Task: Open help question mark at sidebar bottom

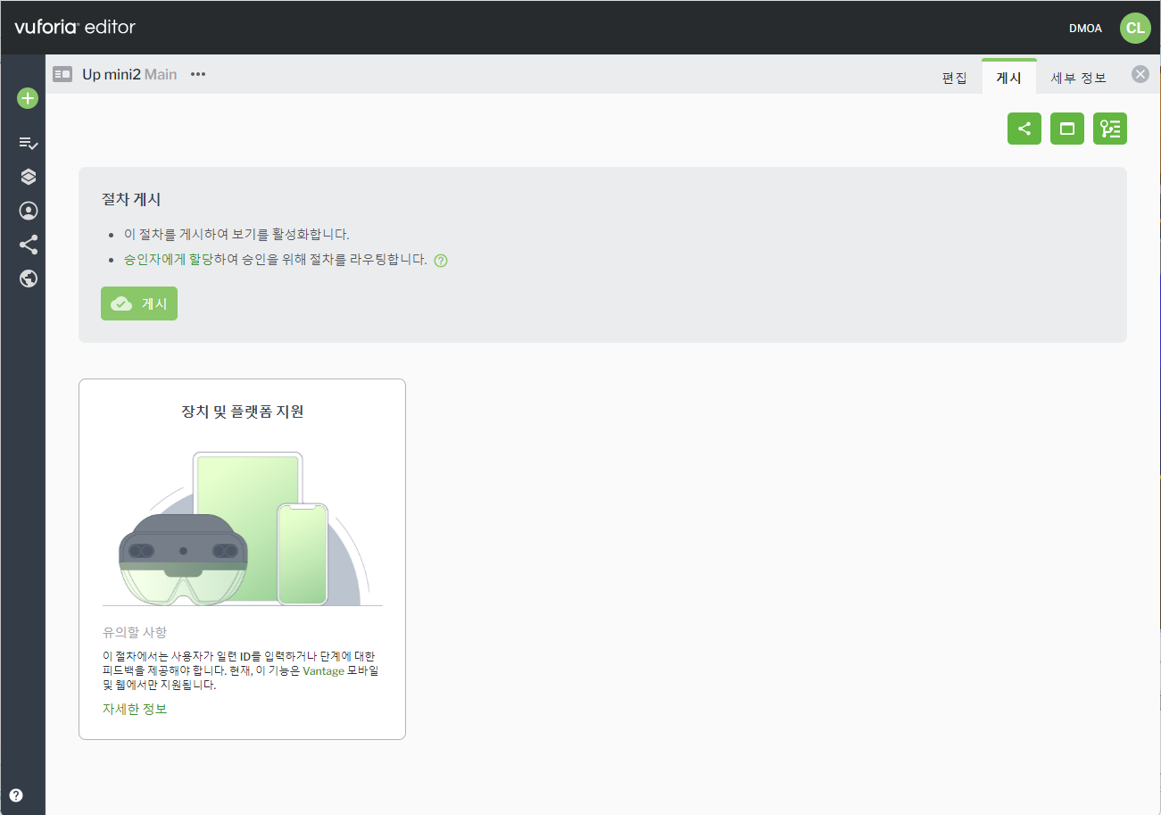Action: tap(16, 795)
